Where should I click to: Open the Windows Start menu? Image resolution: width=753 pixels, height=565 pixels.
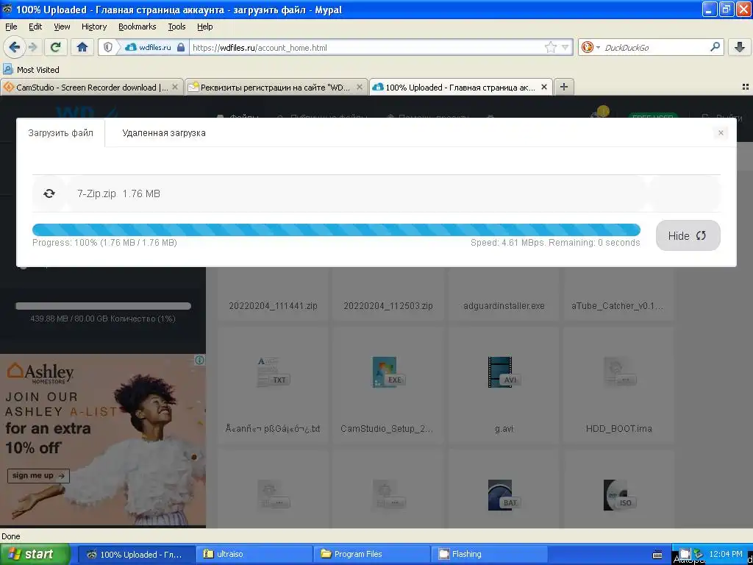point(34,554)
